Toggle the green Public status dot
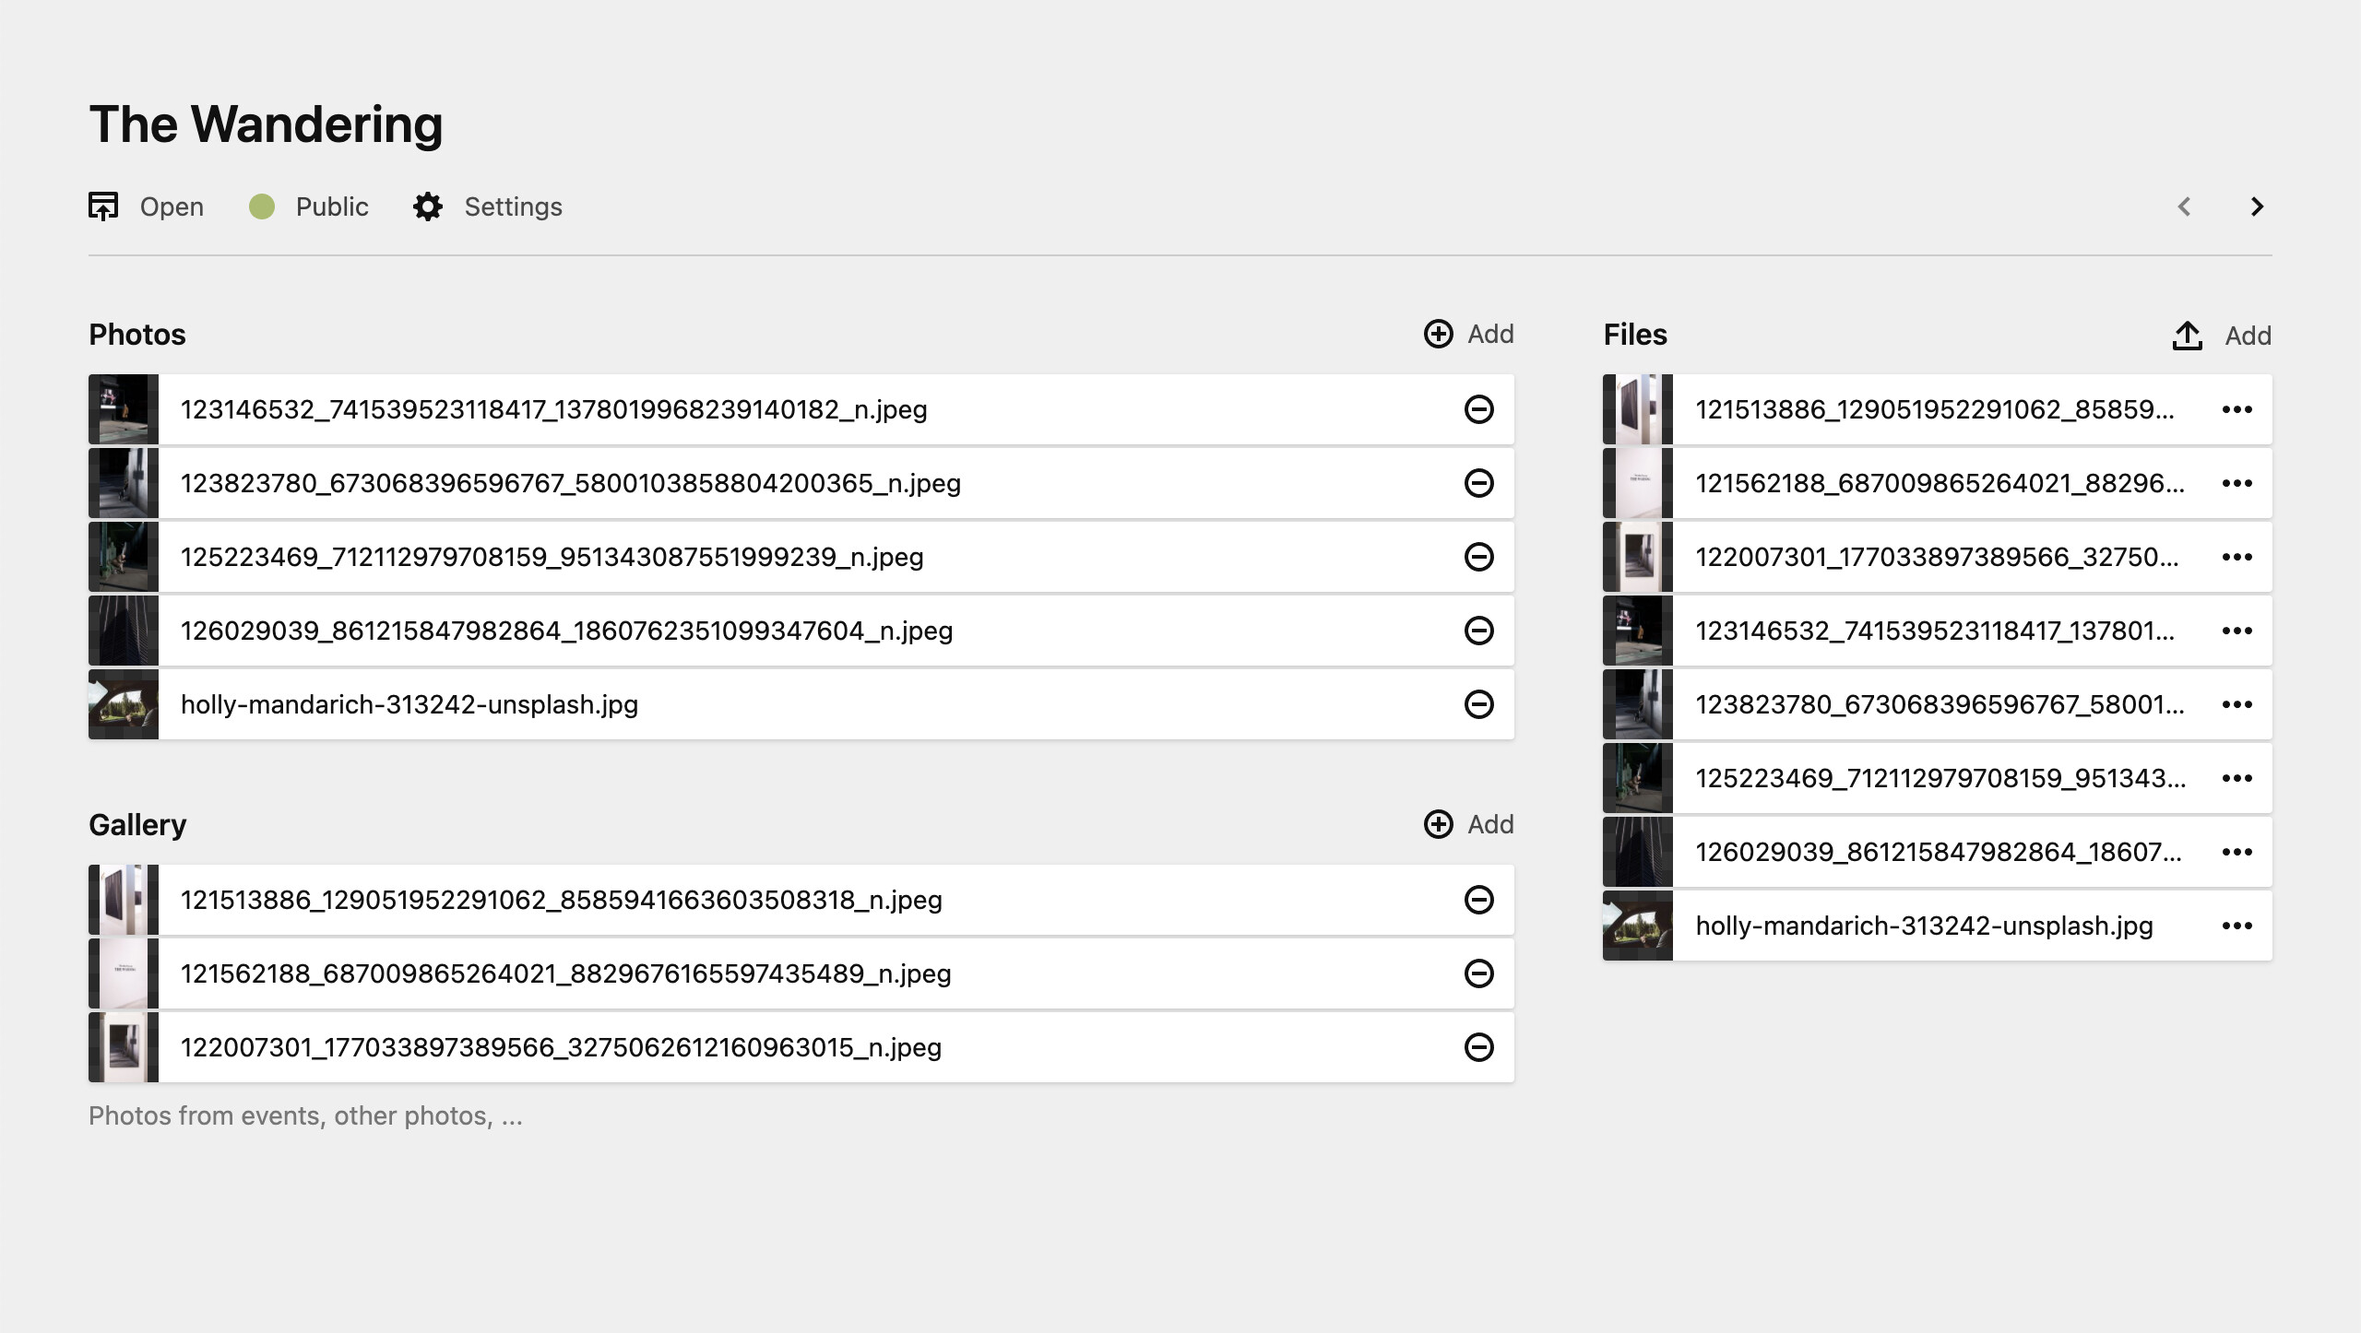The image size is (2361, 1333). (262, 206)
